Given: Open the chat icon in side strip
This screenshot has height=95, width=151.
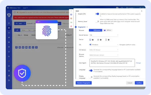Looking at the screenshot, I should 71,14.
